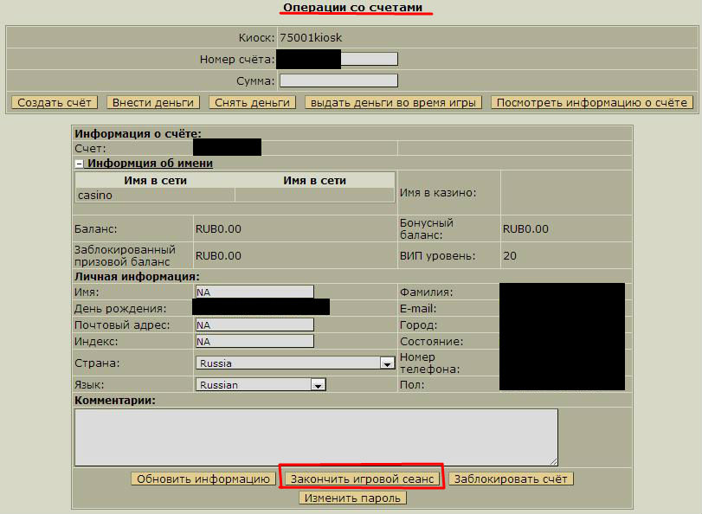Focus the Имя input field
The width and height of the screenshot is (702, 514).
point(254,292)
